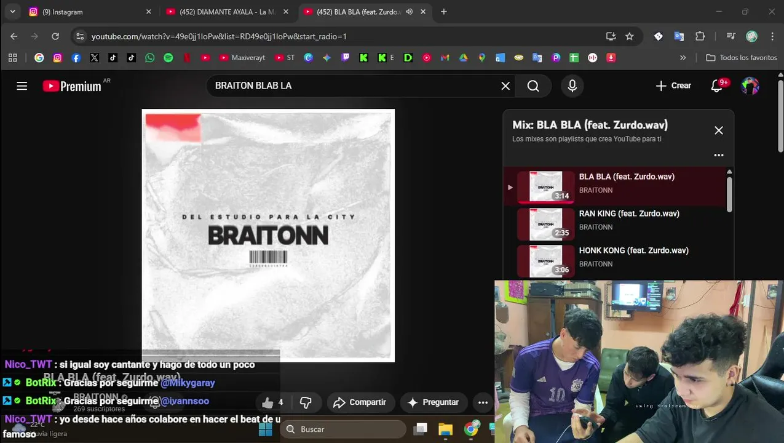This screenshot has width=784, height=443.
Task: Open Chrome extensions puzzle icon
Action: coord(700,36)
